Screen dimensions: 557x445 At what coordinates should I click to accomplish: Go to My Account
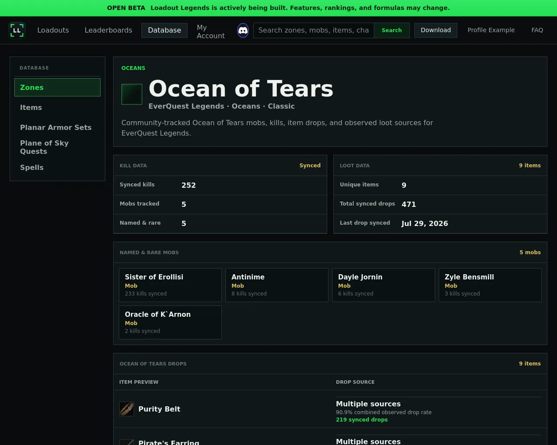[211, 32]
